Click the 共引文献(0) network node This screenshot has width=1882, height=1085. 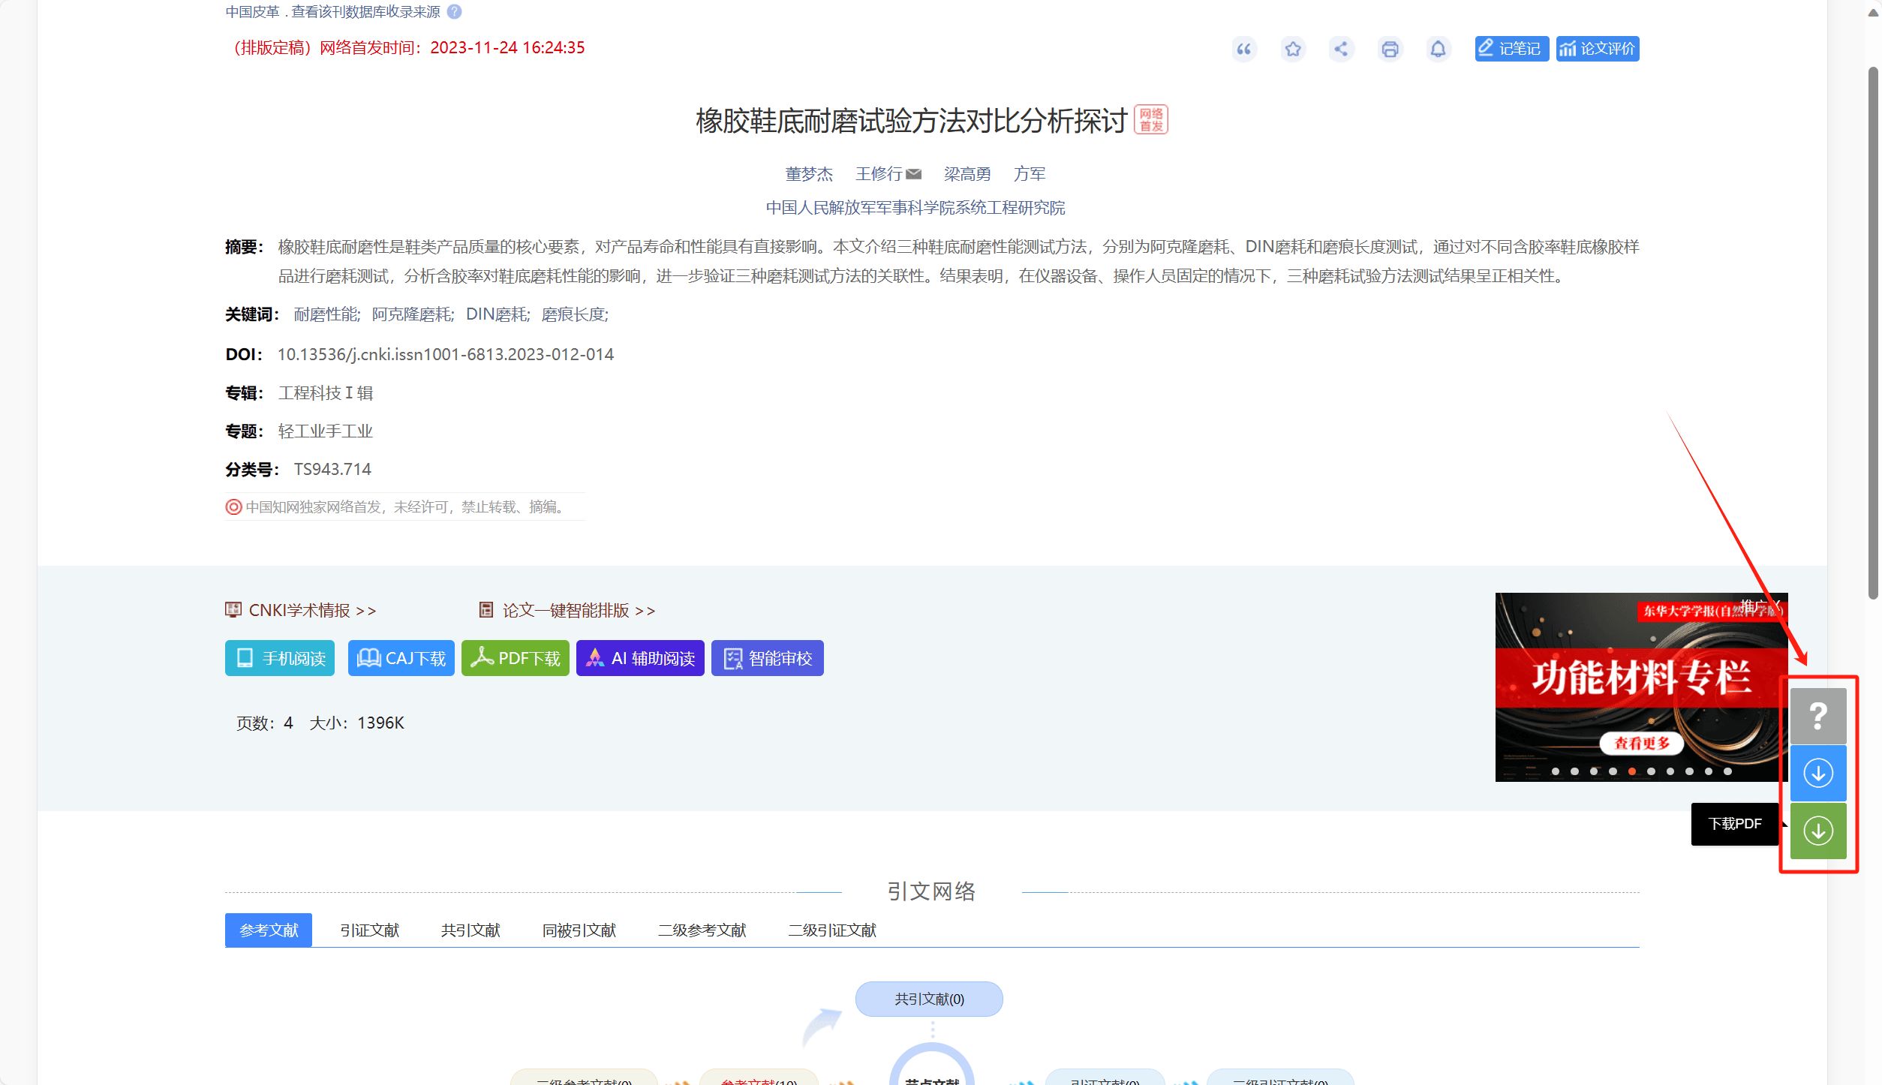coord(928,999)
